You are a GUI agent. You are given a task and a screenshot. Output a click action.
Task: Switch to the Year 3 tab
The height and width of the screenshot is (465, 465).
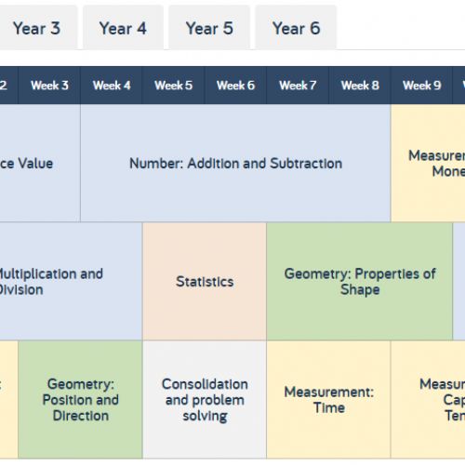coord(37,28)
